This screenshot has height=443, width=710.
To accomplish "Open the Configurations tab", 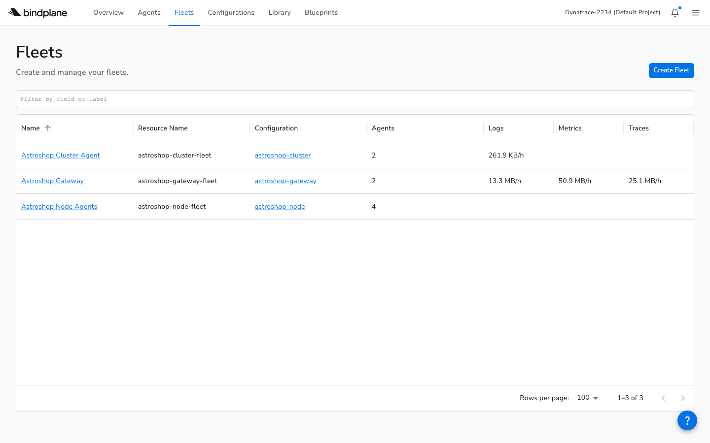I will [231, 13].
